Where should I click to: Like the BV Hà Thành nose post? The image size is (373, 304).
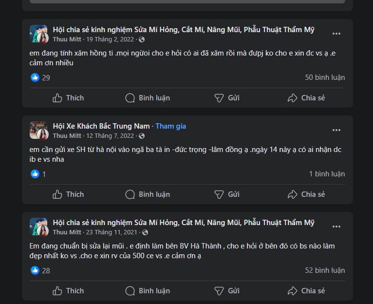coord(68,291)
